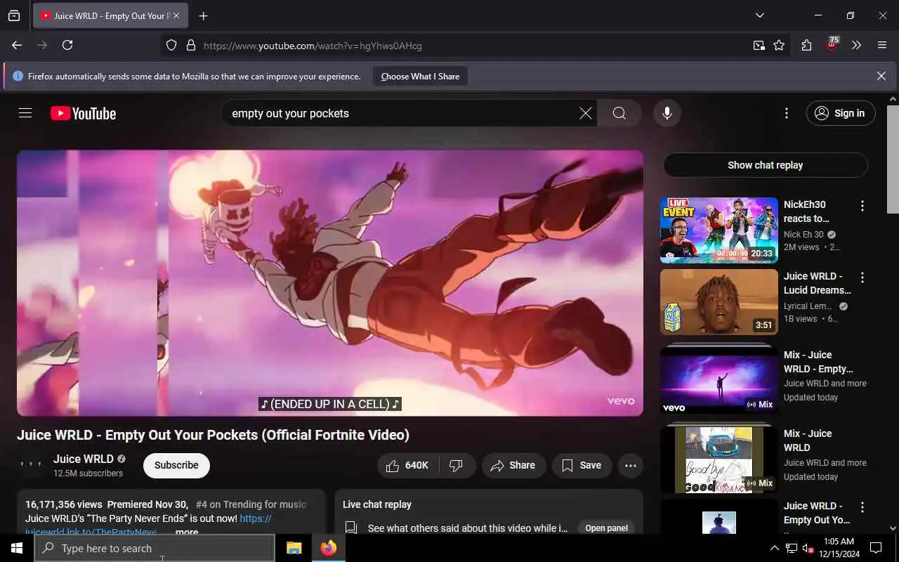Open Firefox extensions puzzle icon
Image resolution: width=899 pixels, height=562 pixels.
point(806,45)
